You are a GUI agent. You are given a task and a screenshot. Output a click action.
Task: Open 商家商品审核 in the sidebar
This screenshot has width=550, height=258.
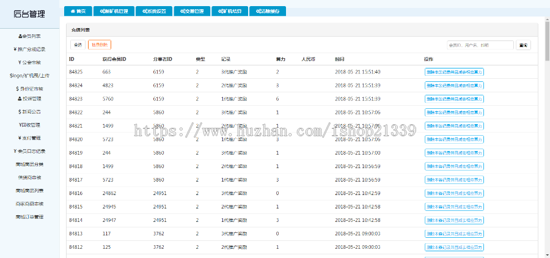point(30,204)
